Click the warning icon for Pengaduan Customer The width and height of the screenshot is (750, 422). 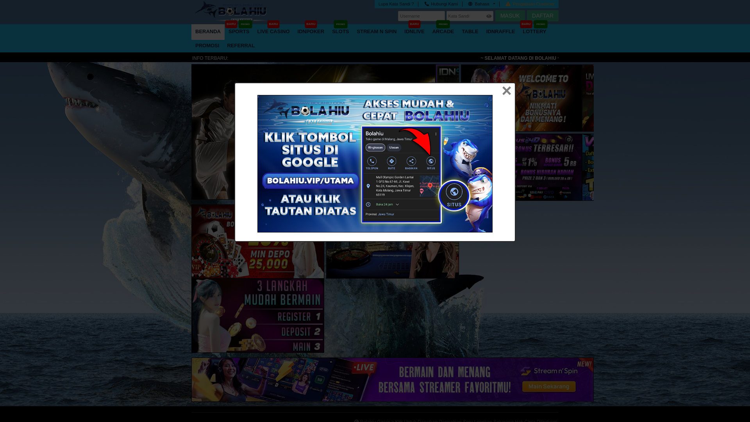click(x=508, y=4)
